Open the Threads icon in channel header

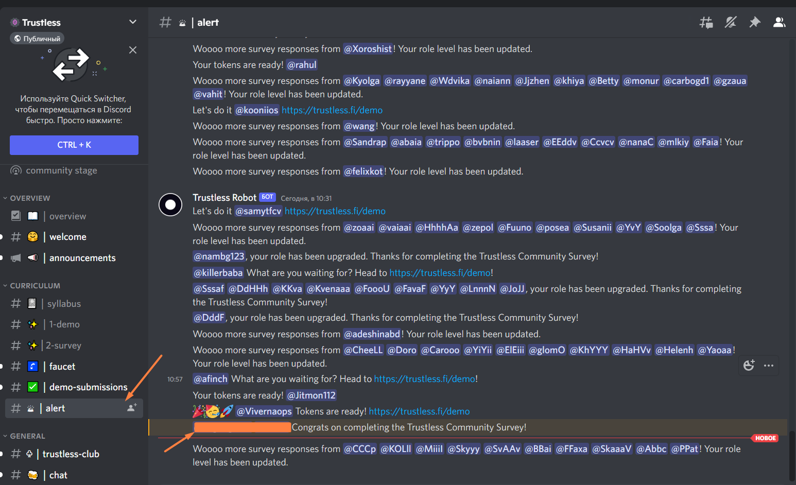(706, 22)
